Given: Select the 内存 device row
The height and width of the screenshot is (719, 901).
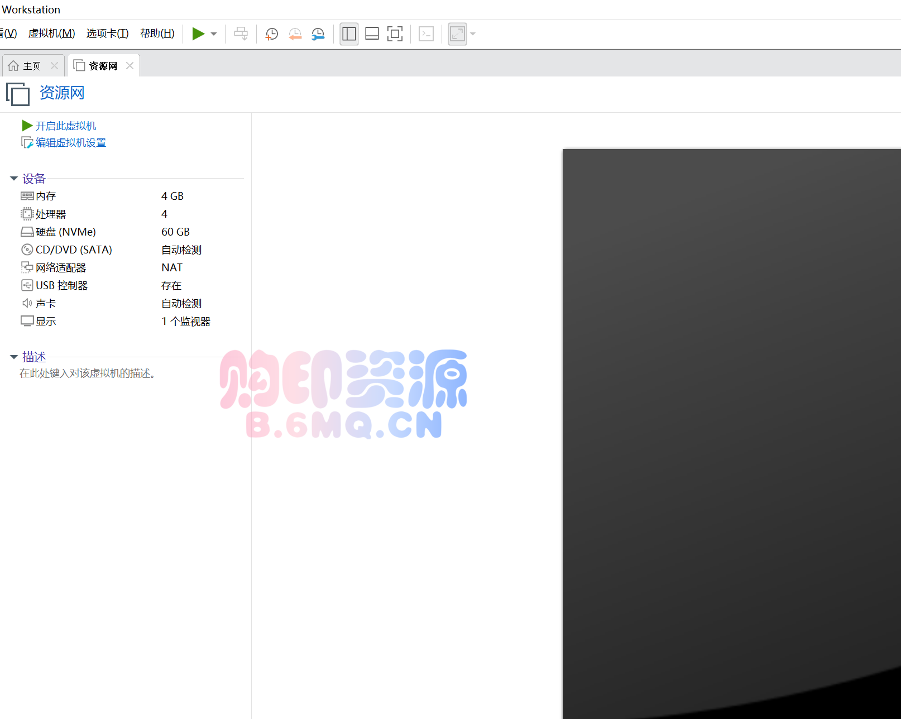Looking at the screenshot, I should coord(132,196).
